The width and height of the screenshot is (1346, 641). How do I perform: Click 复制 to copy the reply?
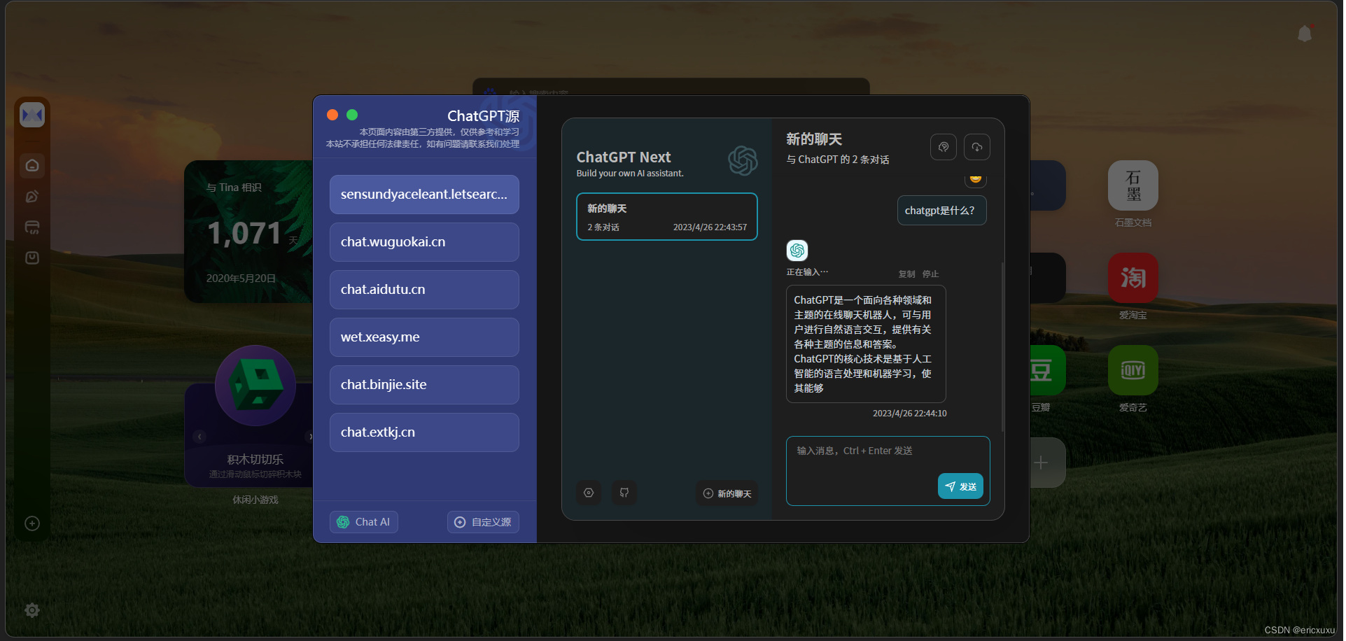(x=906, y=274)
